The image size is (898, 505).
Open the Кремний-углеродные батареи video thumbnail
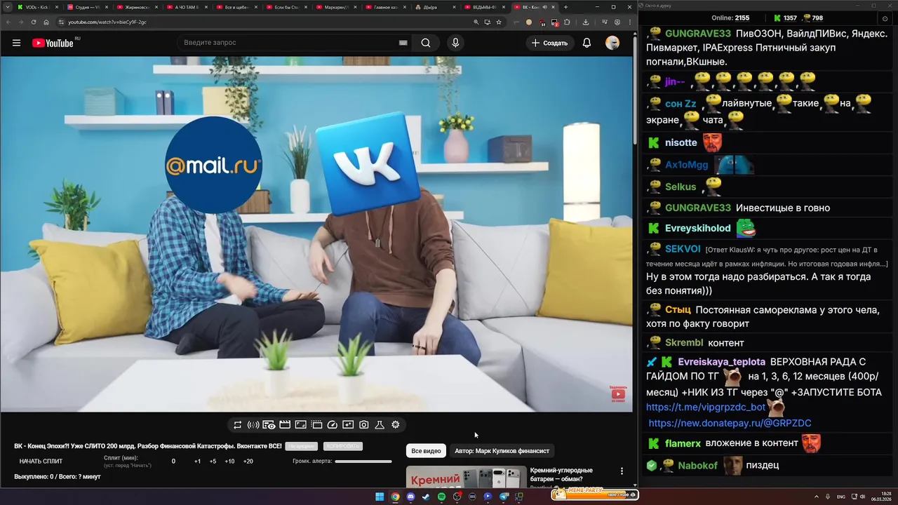pyautogui.click(x=466, y=476)
